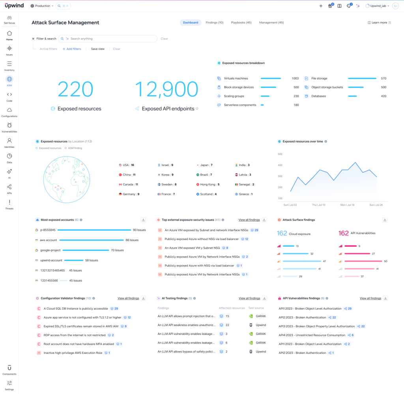Click Clear next to search box
Screen dimensions: 404x394
(165, 39)
